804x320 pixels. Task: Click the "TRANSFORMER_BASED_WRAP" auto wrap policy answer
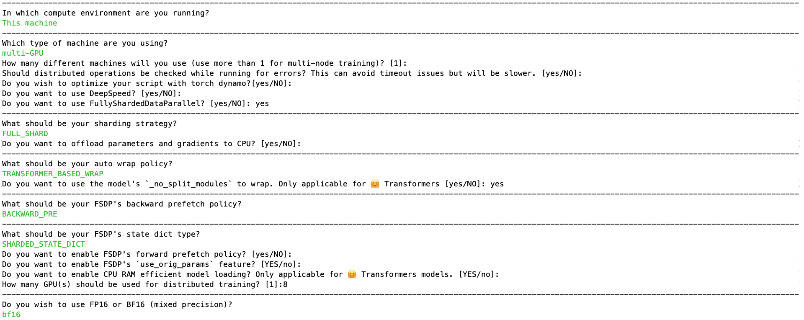(x=53, y=174)
